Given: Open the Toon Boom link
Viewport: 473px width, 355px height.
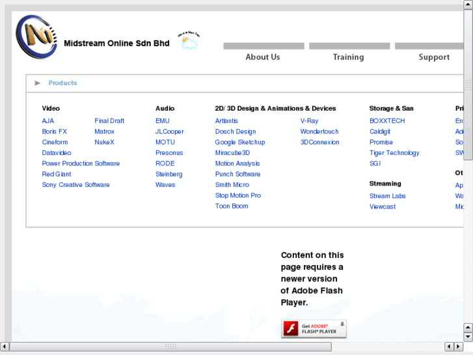Looking at the screenshot, I should pyautogui.click(x=232, y=206).
